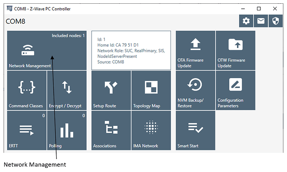Screen dimensions: 287x172
Task: Launch the ERTT tool tile
Action: tap(27, 130)
